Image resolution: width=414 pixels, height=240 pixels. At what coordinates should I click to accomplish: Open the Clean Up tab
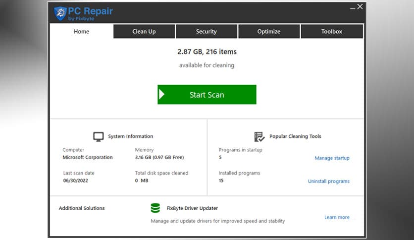[x=144, y=31]
